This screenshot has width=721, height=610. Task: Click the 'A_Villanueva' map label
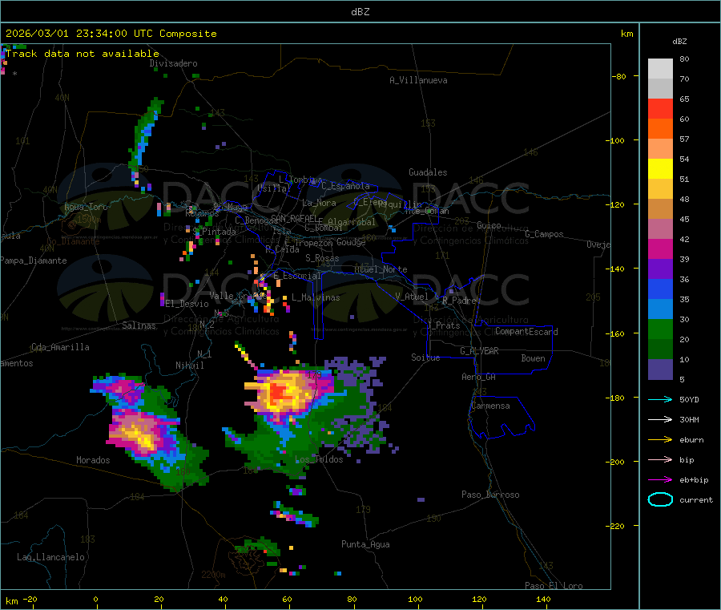click(418, 80)
